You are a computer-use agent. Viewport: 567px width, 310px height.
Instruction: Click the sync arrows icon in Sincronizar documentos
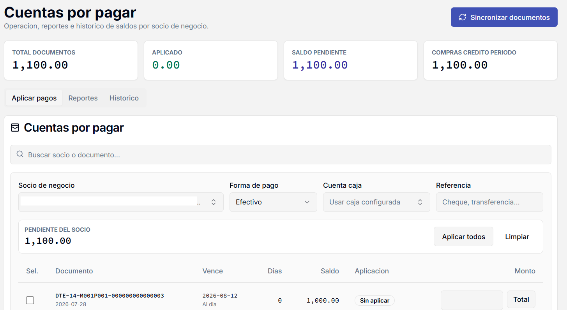(x=463, y=17)
